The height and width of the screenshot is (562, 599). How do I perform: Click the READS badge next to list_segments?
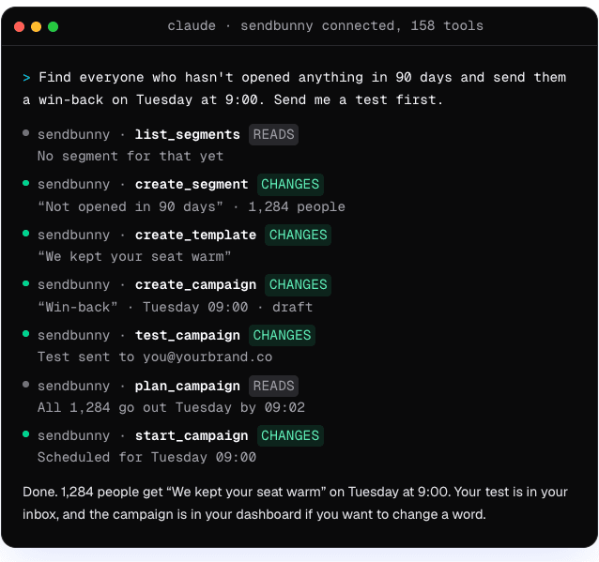(x=273, y=134)
